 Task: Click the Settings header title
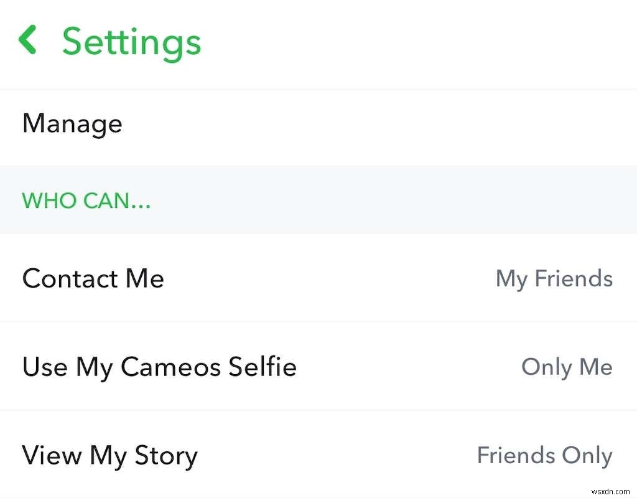[x=131, y=42]
